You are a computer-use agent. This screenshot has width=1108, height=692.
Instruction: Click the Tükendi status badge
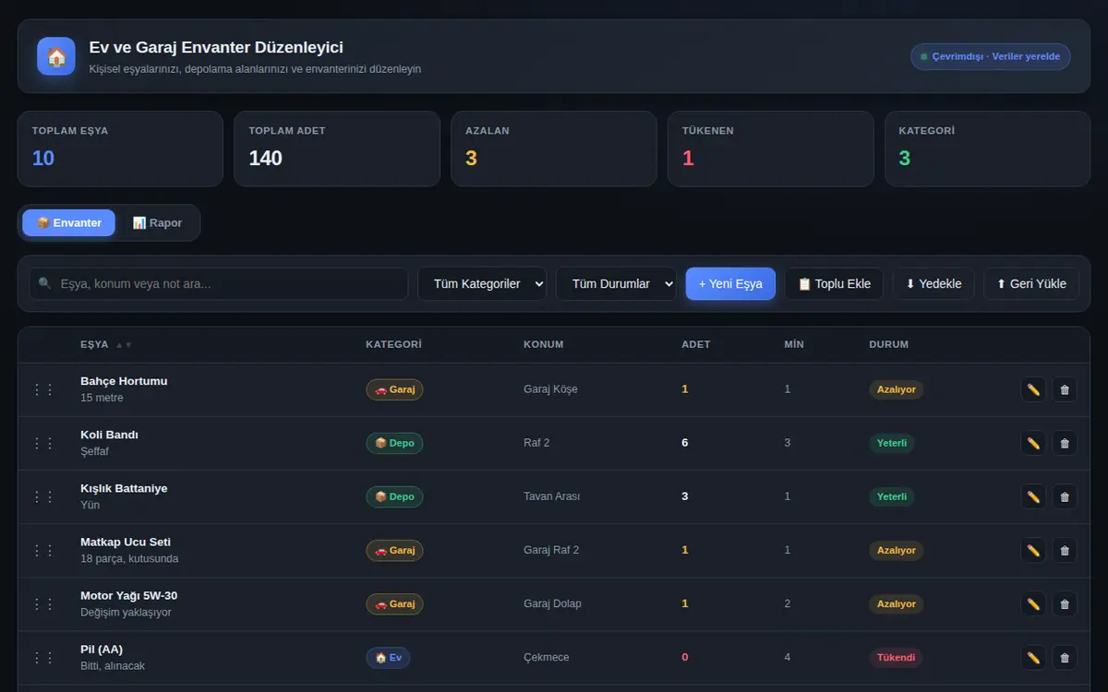tap(896, 657)
